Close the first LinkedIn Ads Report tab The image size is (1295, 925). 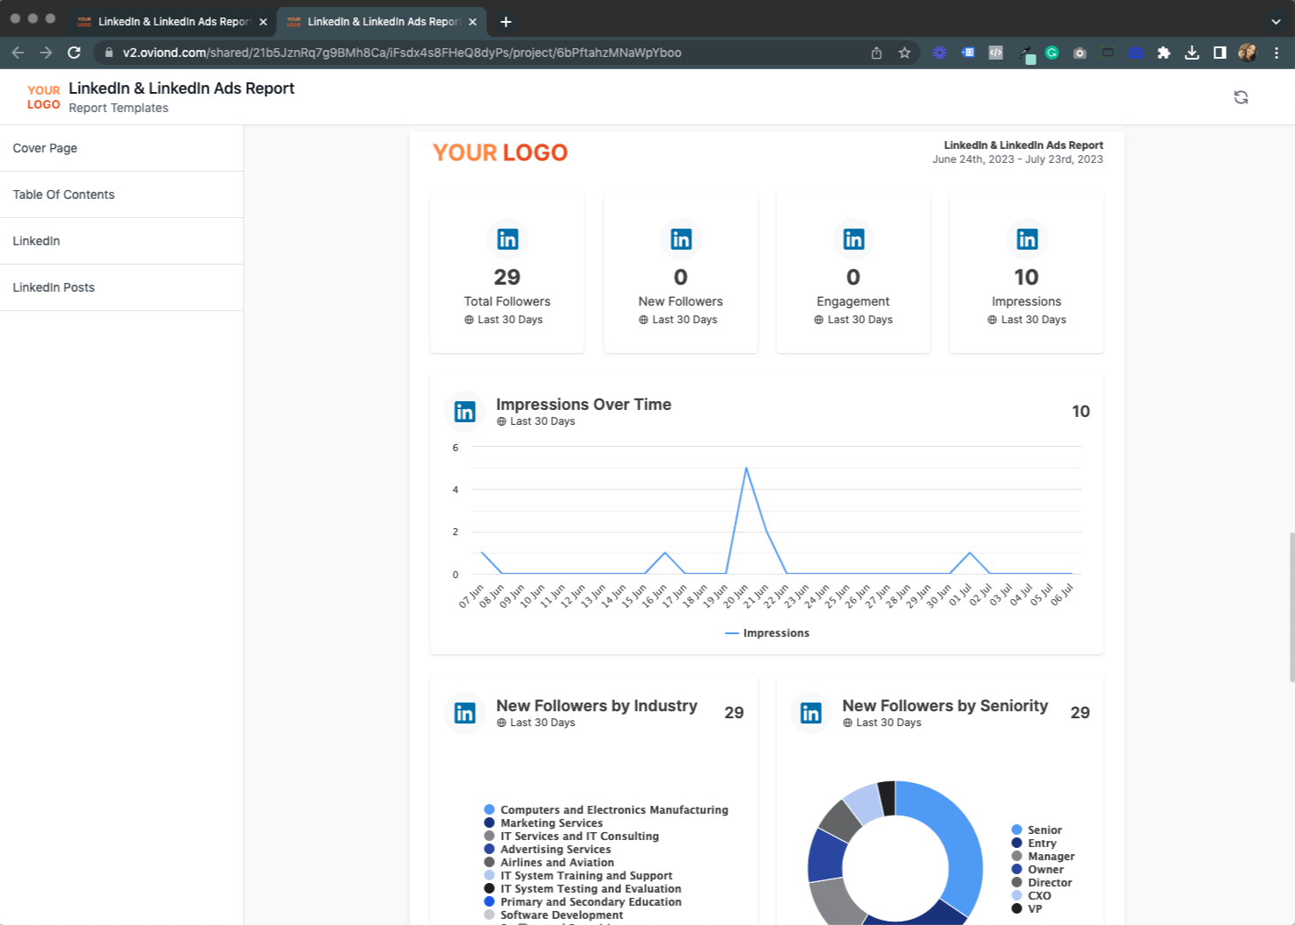pyautogui.click(x=263, y=22)
